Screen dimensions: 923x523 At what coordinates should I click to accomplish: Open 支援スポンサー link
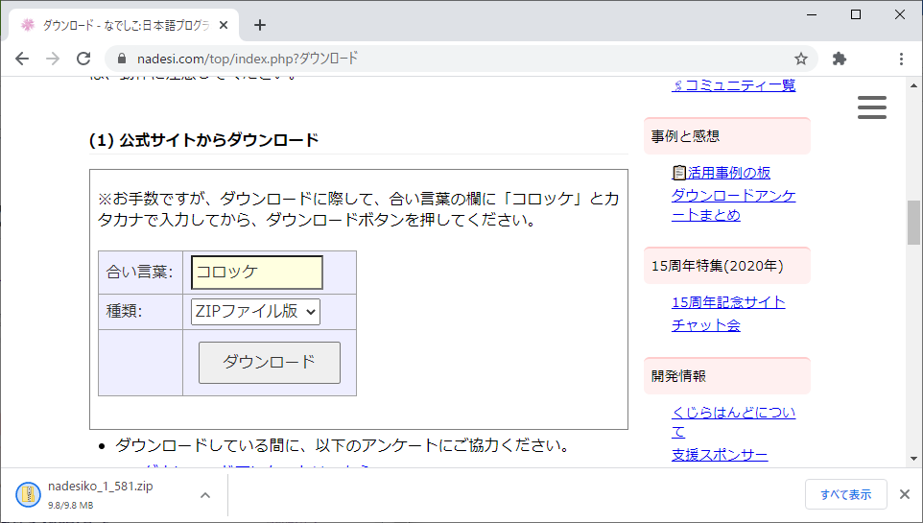720,455
